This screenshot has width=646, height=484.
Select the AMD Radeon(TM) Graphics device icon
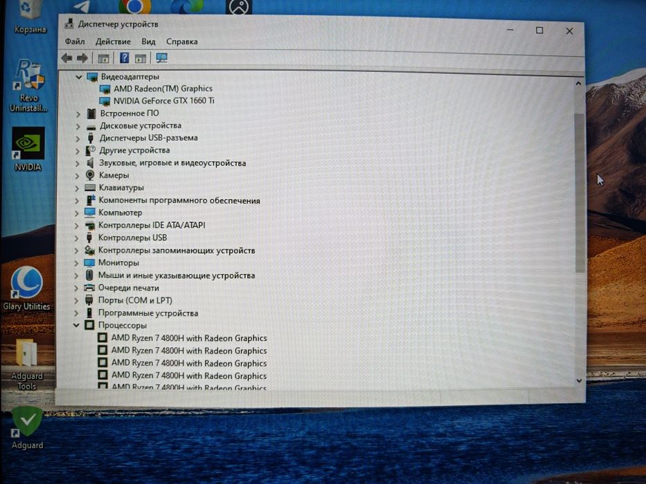click(x=105, y=89)
